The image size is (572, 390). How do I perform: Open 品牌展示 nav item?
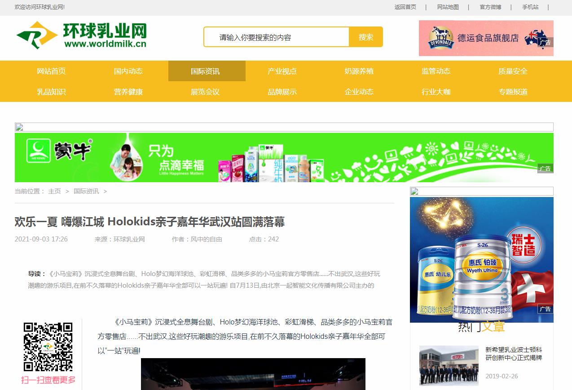point(282,92)
